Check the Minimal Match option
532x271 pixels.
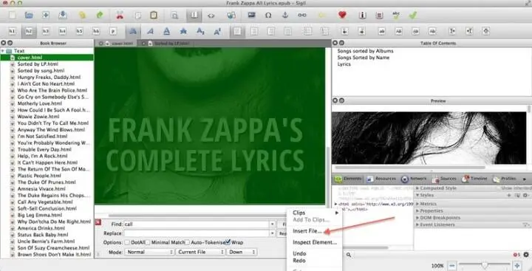(148, 242)
